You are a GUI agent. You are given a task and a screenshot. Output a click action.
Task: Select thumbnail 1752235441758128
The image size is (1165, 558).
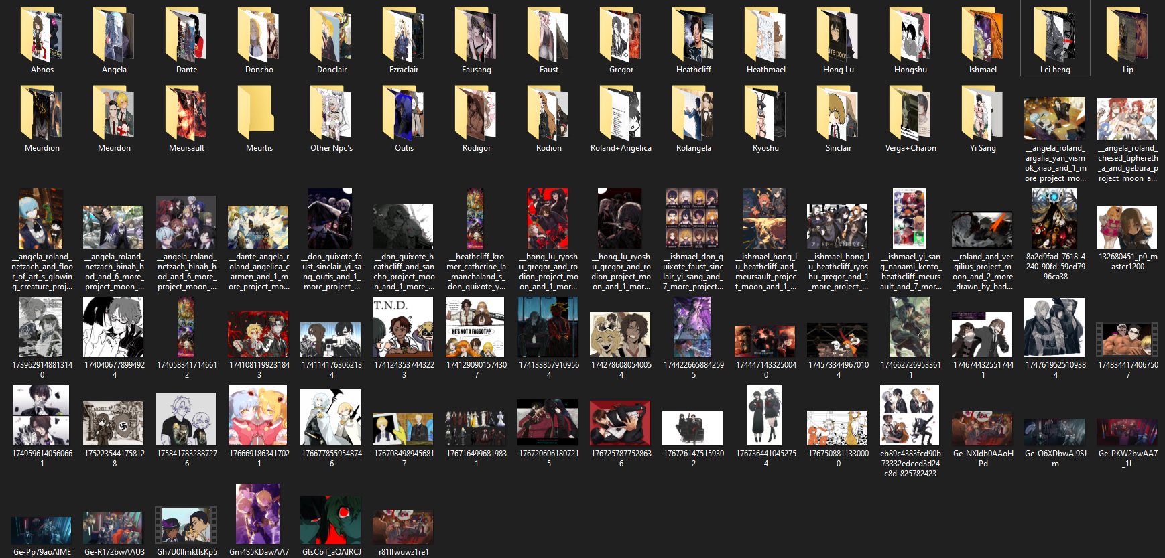tap(114, 423)
